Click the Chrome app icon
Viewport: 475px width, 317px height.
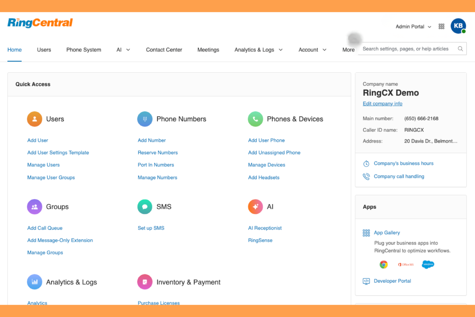click(x=384, y=265)
